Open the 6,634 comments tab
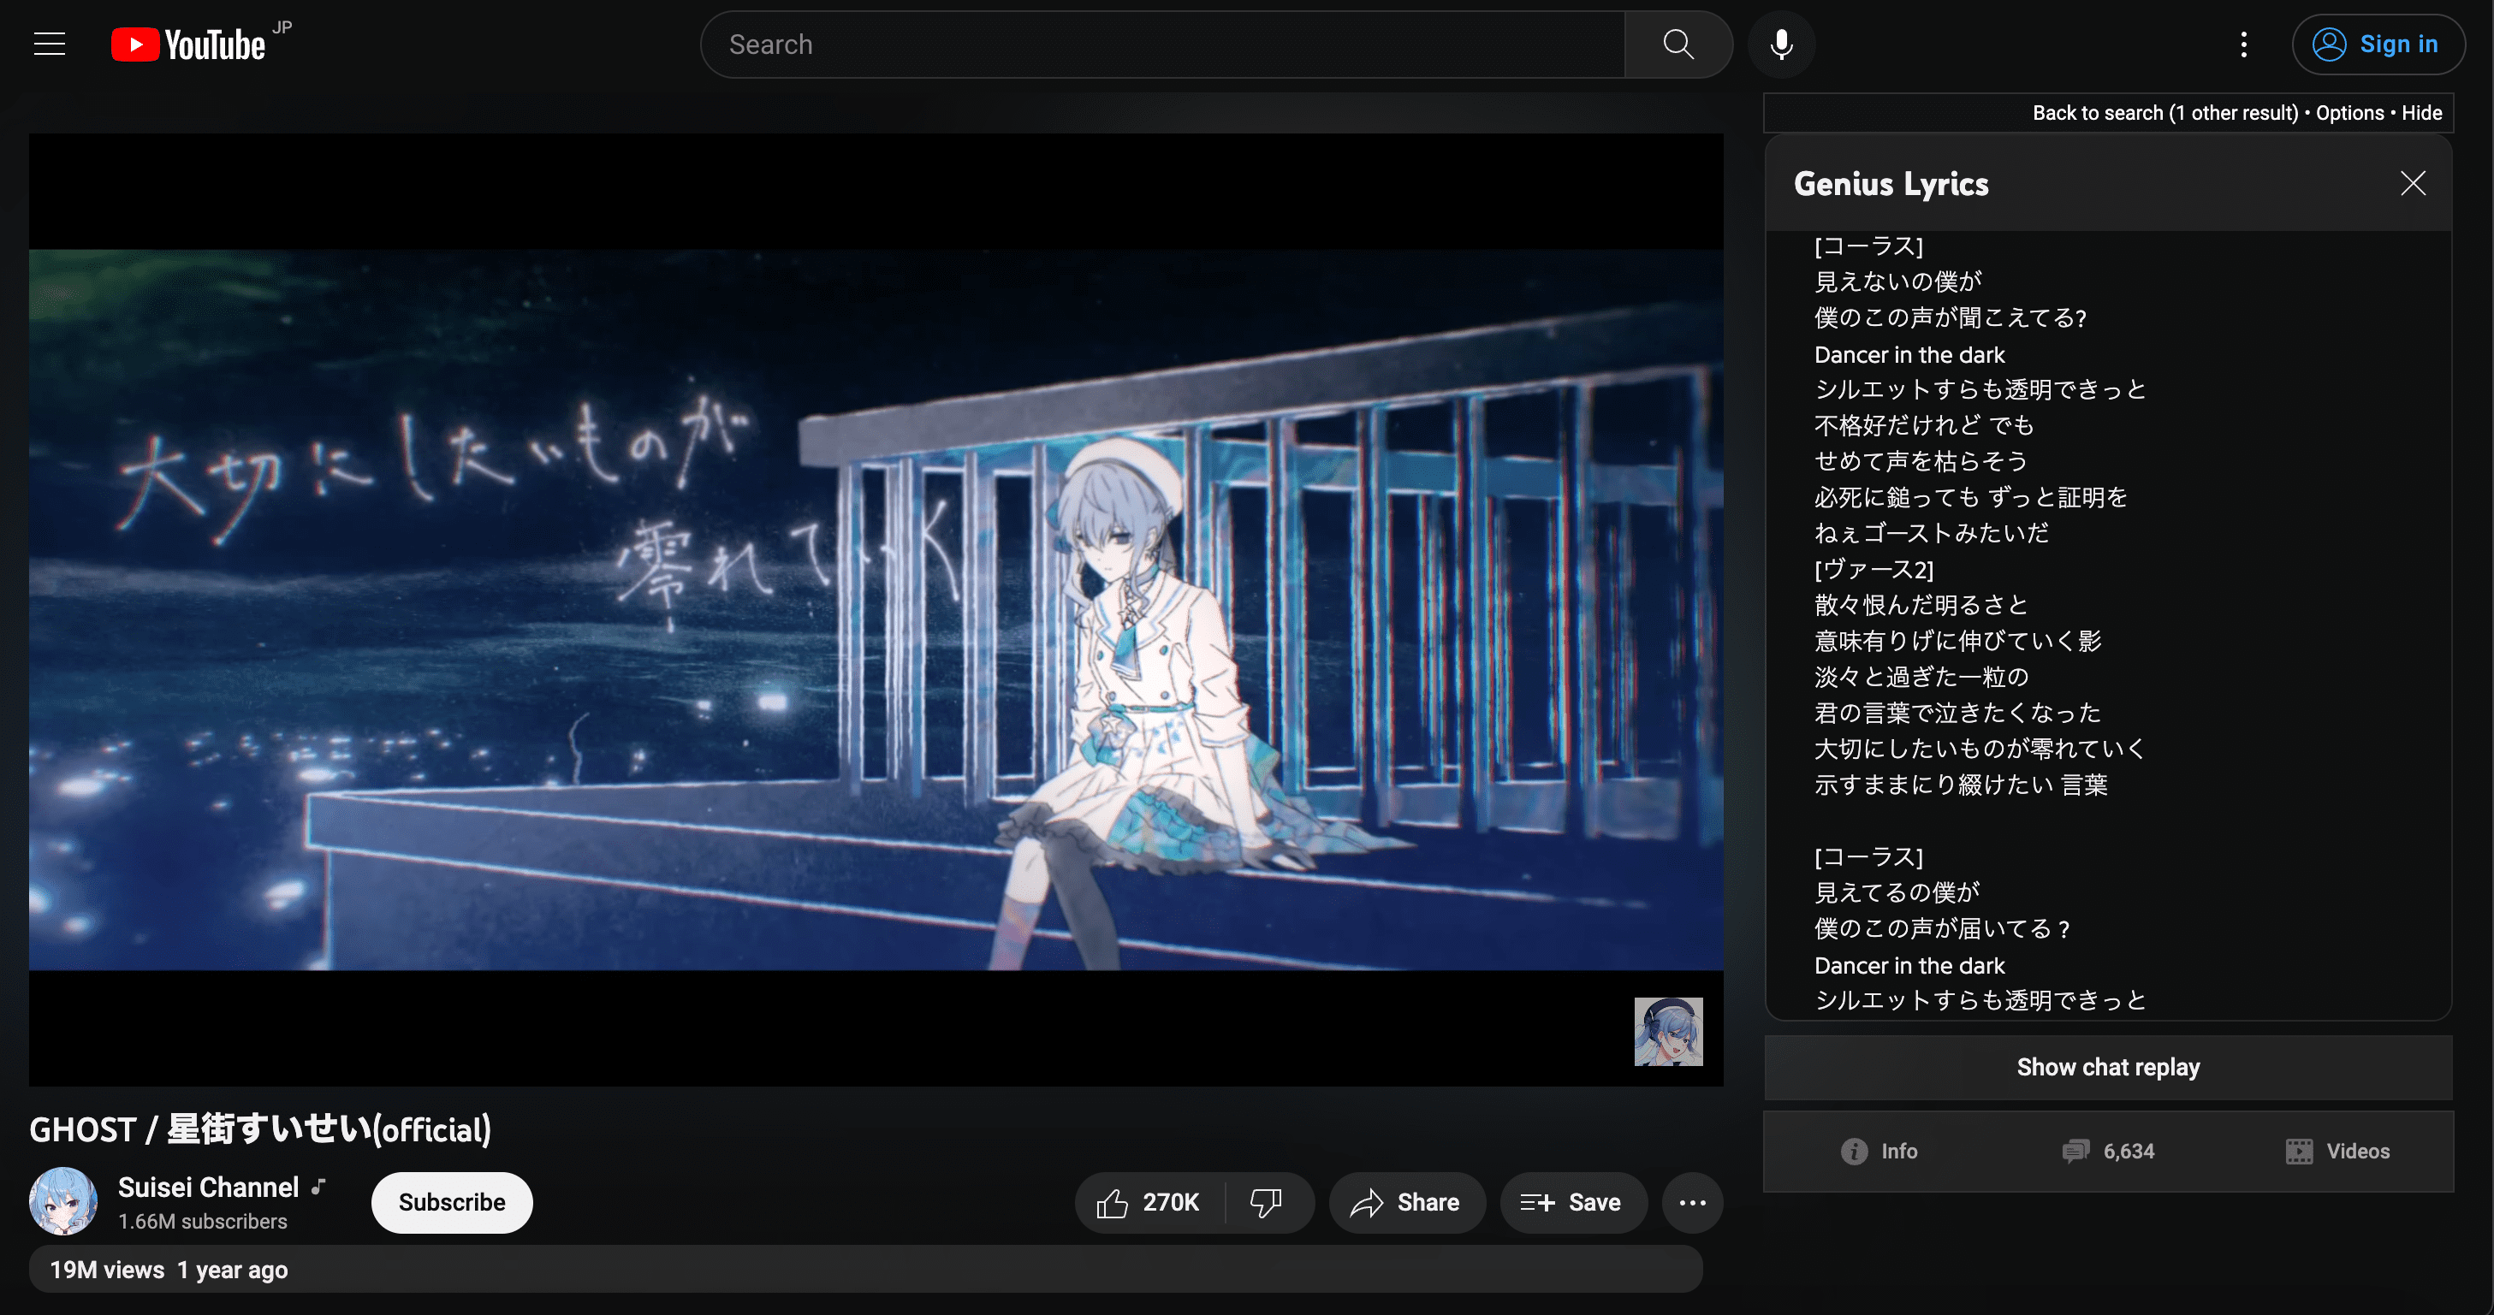 click(x=2109, y=1152)
